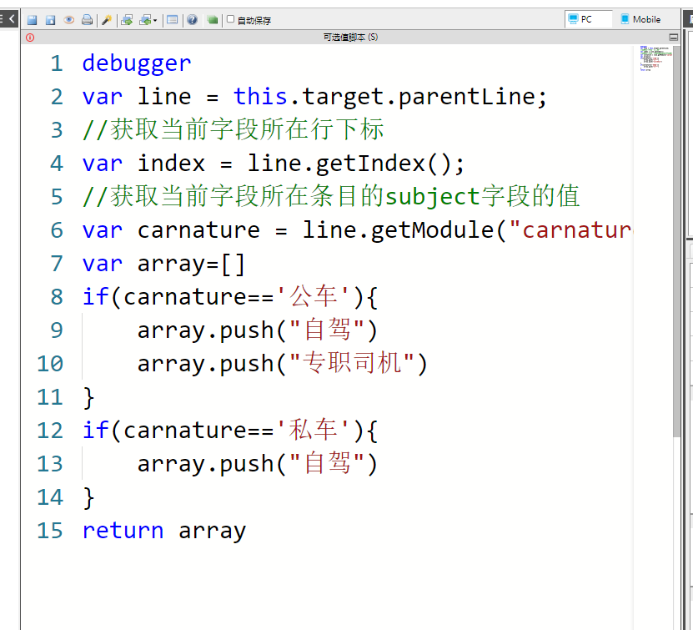693x630 pixels.
Task: Click the 可选值脚本 (S) panel title
Action: pyautogui.click(x=350, y=38)
